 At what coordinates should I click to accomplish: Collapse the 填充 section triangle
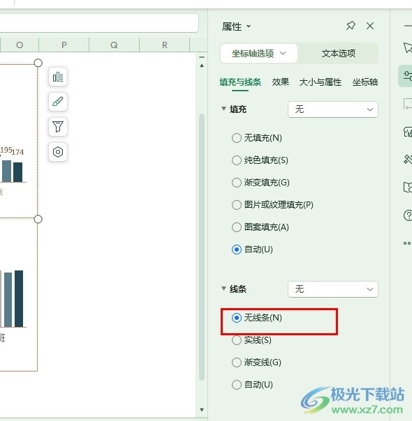click(223, 109)
